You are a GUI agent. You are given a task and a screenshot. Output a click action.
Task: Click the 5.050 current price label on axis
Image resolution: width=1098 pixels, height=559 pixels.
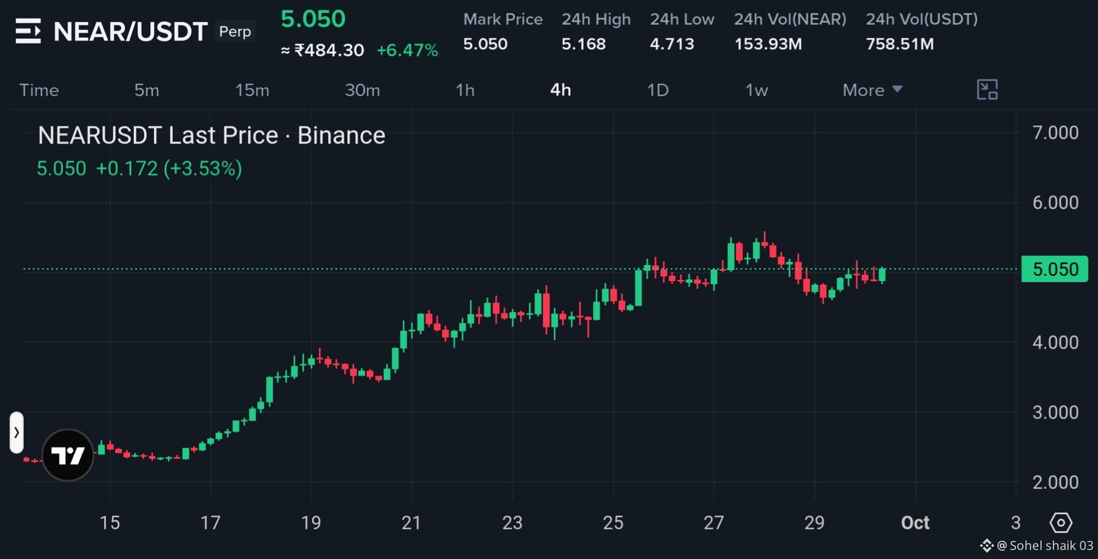(1054, 269)
